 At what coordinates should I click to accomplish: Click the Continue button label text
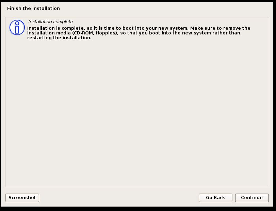pos(251,198)
